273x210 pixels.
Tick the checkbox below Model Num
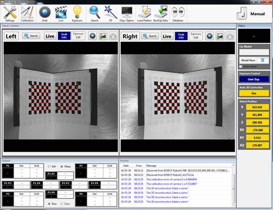click(x=240, y=67)
